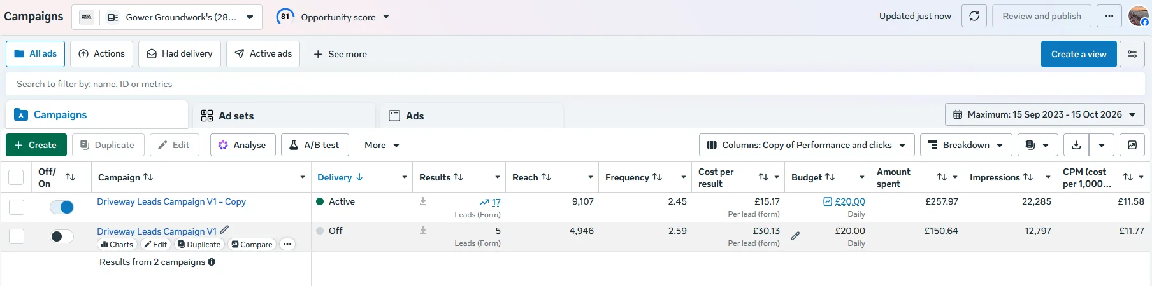Open the Driveway Leads Campaign V1 – Copy link
The height and width of the screenshot is (286, 1152).
click(x=171, y=201)
